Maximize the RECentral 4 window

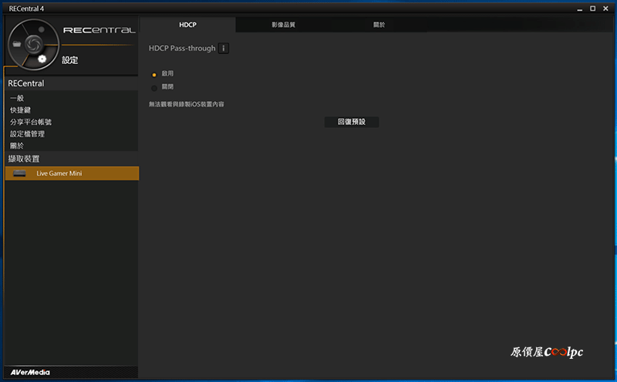tap(592, 8)
